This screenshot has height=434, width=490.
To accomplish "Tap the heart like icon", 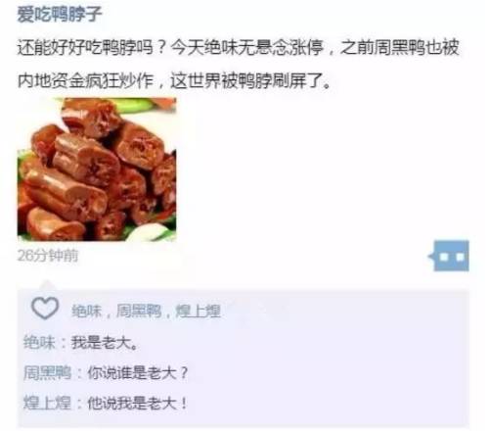I will tap(45, 309).
